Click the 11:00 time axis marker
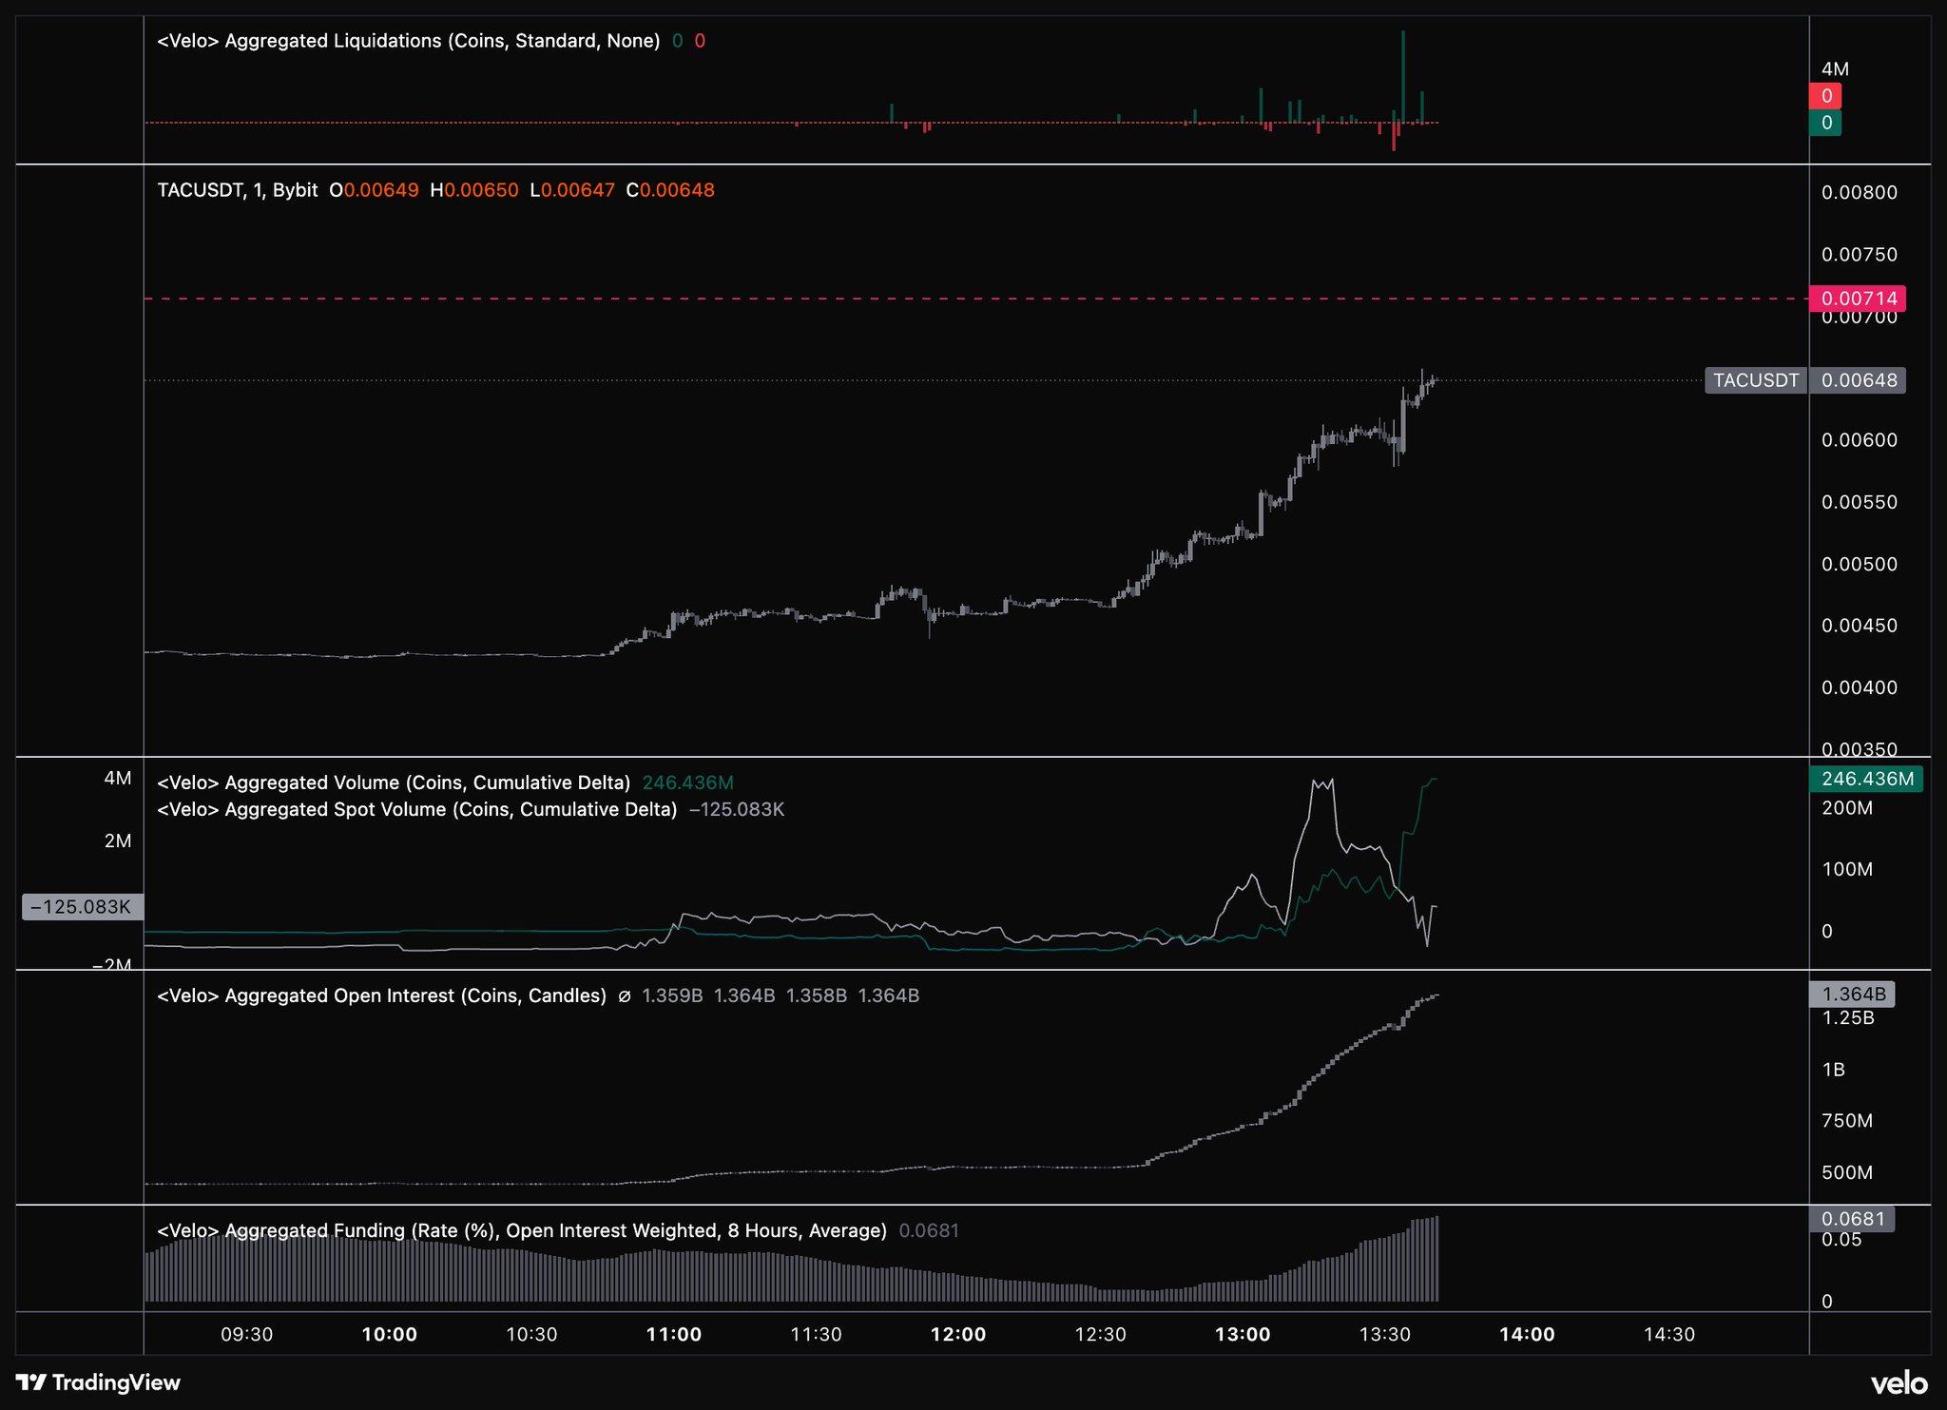 (x=673, y=1334)
